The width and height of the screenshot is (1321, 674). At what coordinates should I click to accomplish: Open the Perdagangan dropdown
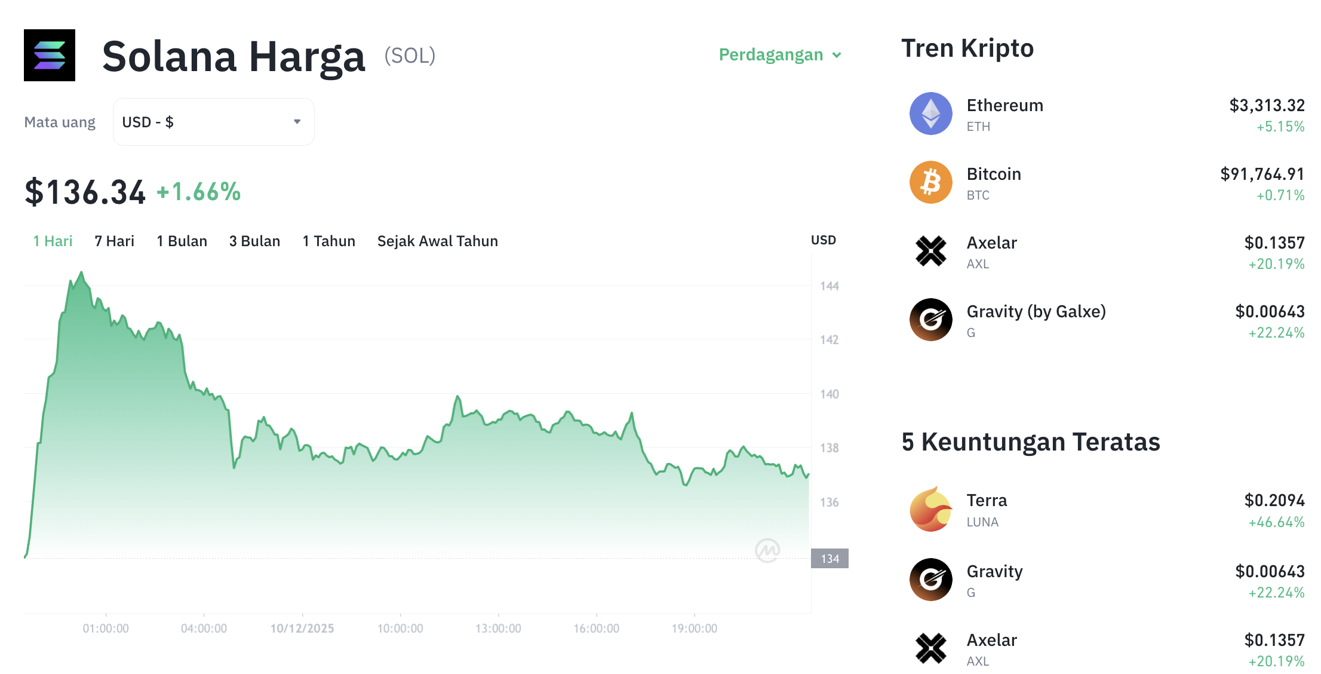tap(780, 55)
